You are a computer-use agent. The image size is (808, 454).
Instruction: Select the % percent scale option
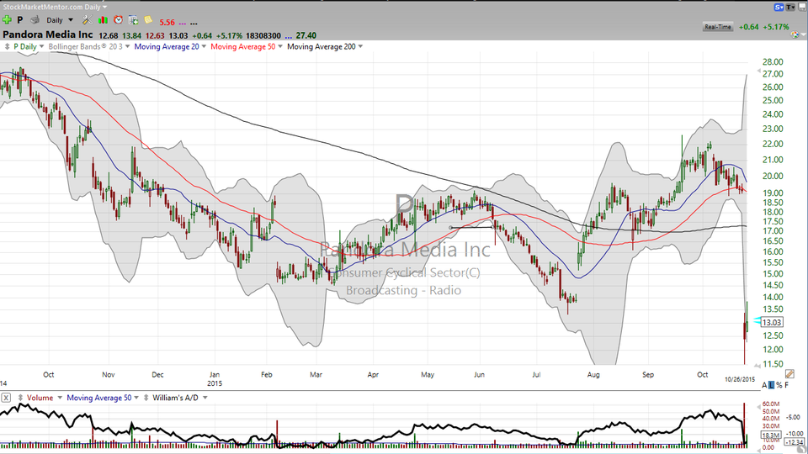(779, 385)
